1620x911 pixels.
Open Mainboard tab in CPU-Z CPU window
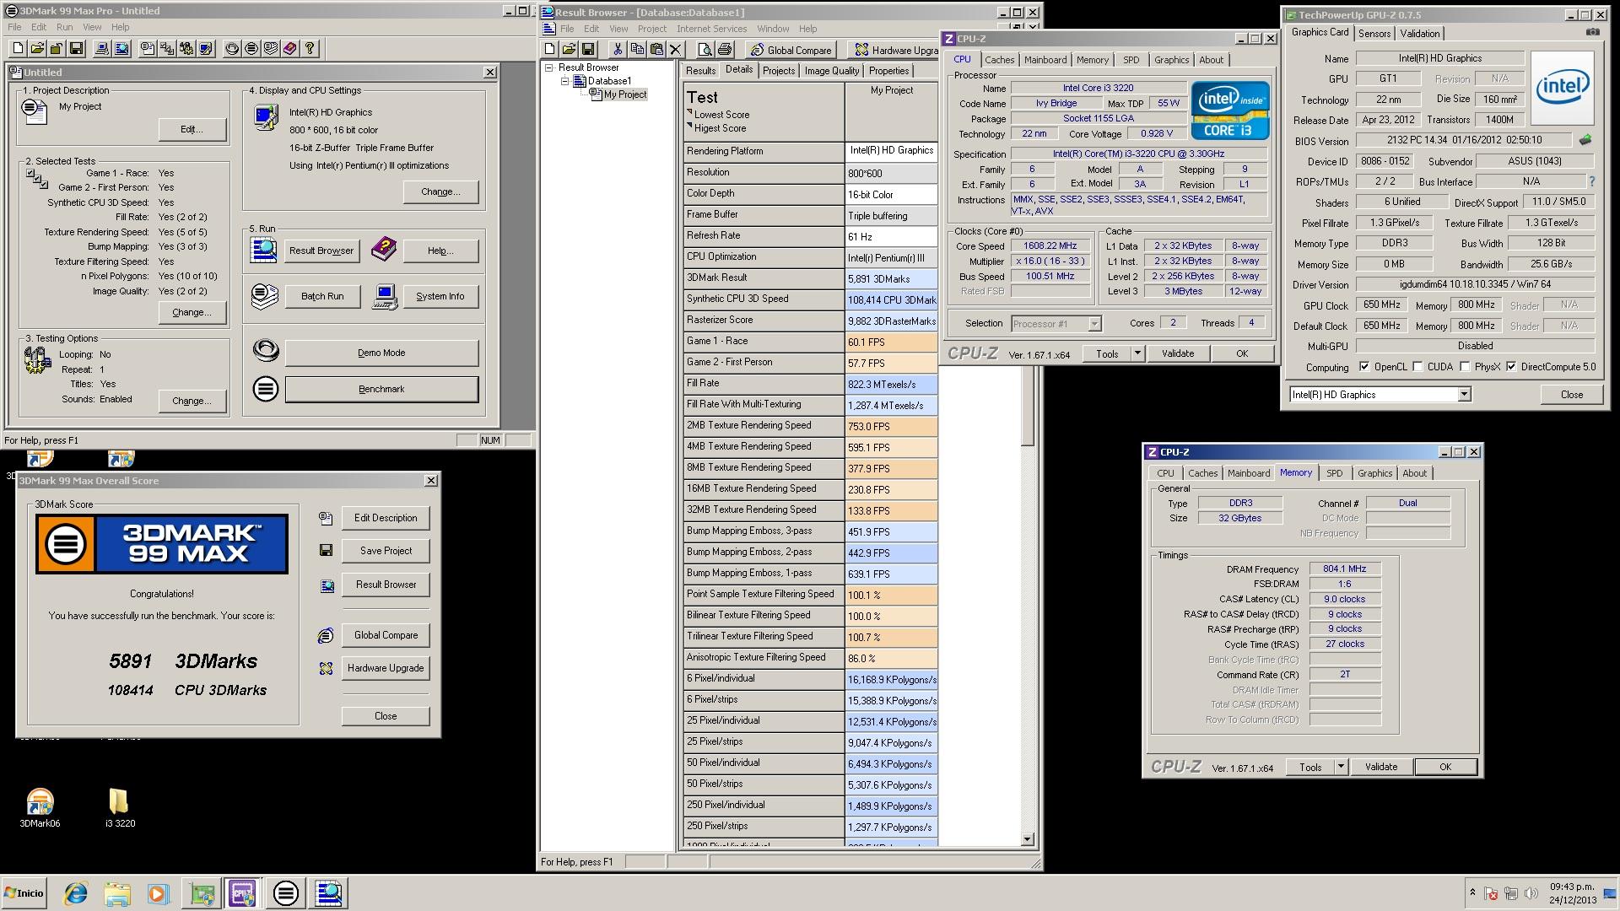pos(1045,60)
